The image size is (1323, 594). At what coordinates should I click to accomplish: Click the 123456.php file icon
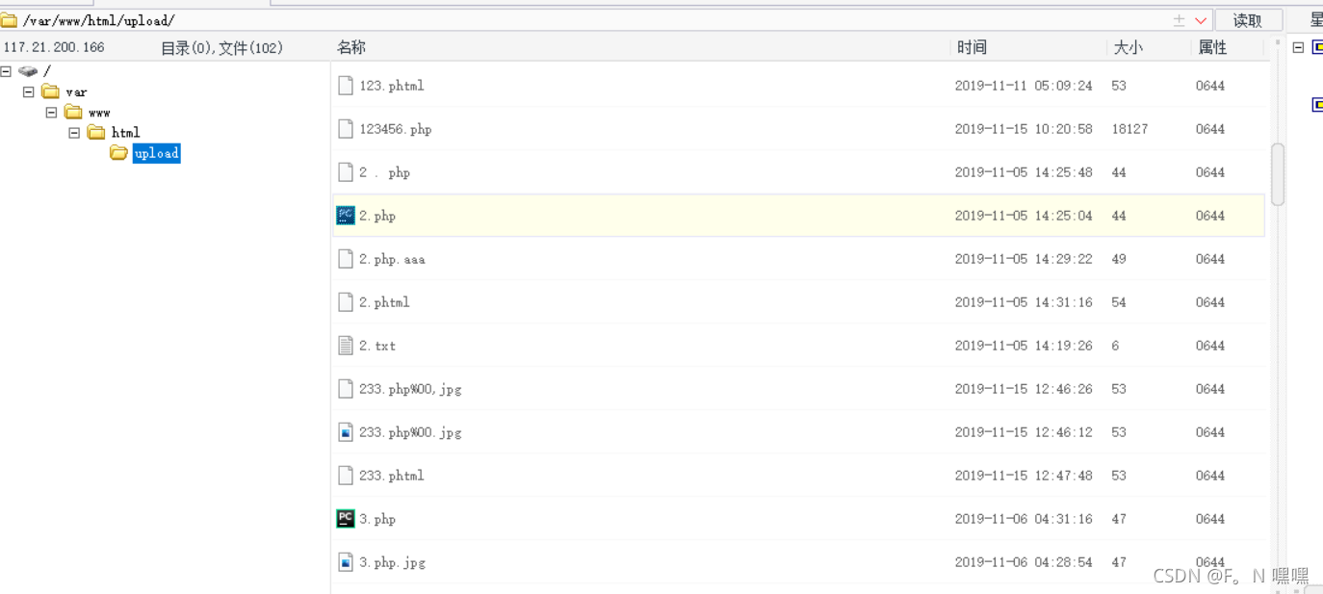click(x=346, y=129)
